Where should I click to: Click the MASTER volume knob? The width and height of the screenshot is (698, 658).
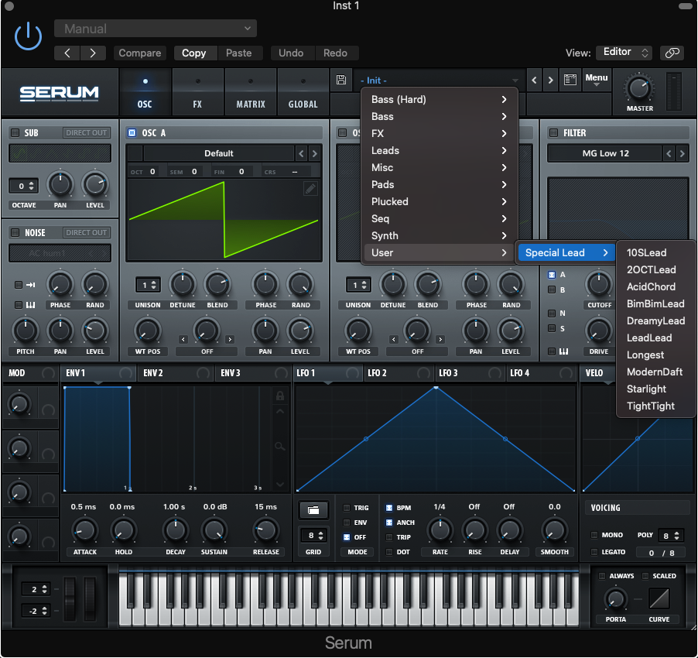click(639, 87)
